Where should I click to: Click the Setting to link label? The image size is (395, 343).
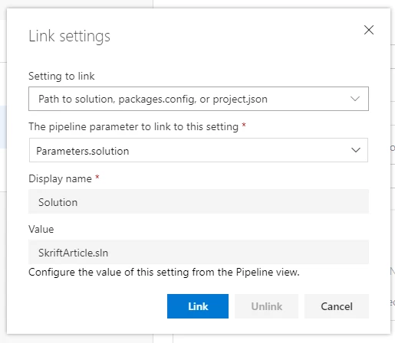tap(61, 76)
